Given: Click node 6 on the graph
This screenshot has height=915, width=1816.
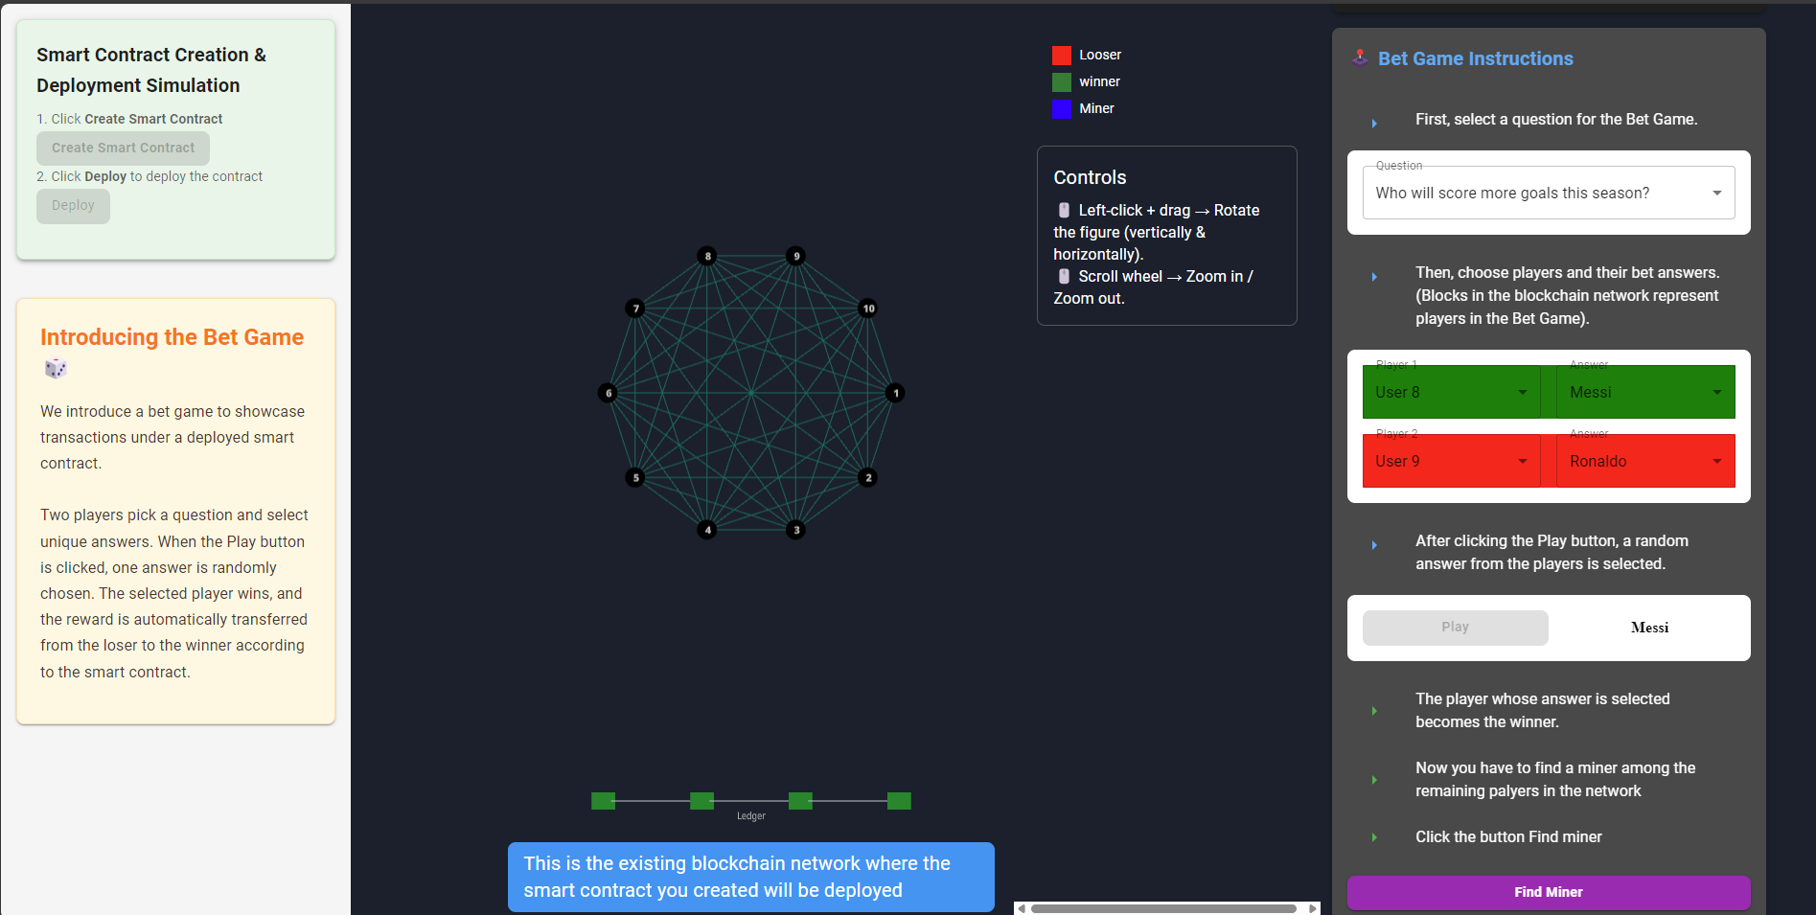Looking at the screenshot, I should click(608, 393).
